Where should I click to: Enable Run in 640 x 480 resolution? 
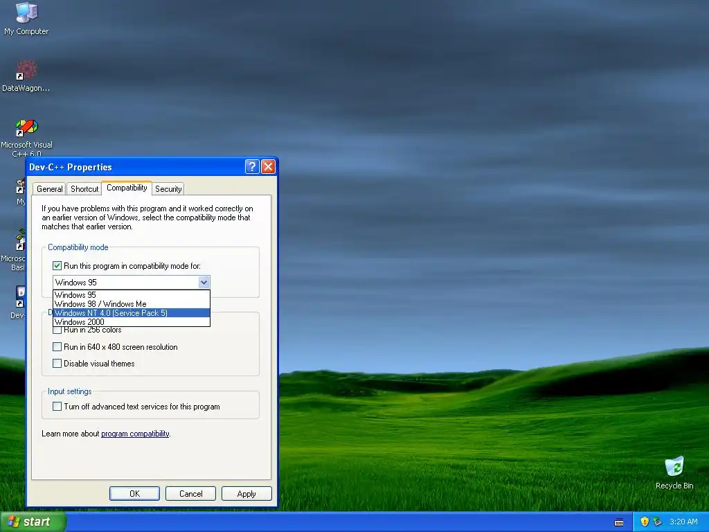pos(57,347)
